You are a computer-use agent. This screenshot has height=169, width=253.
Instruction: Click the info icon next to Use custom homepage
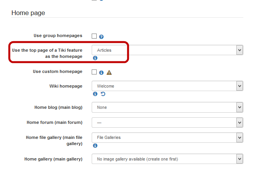pos(101,72)
